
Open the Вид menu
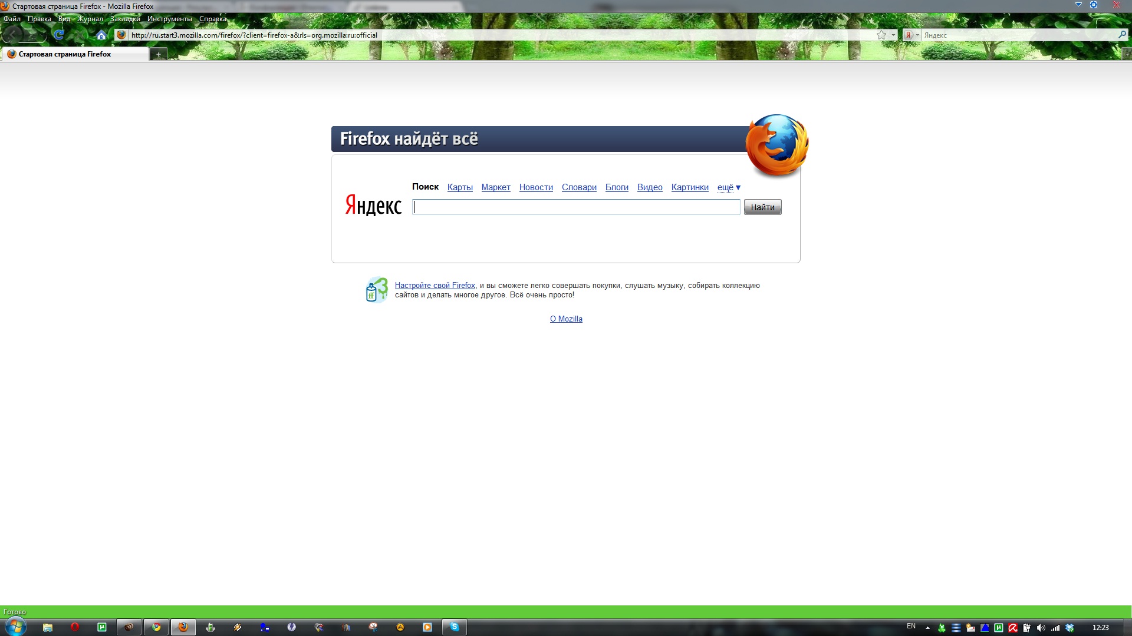pos(64,19)
